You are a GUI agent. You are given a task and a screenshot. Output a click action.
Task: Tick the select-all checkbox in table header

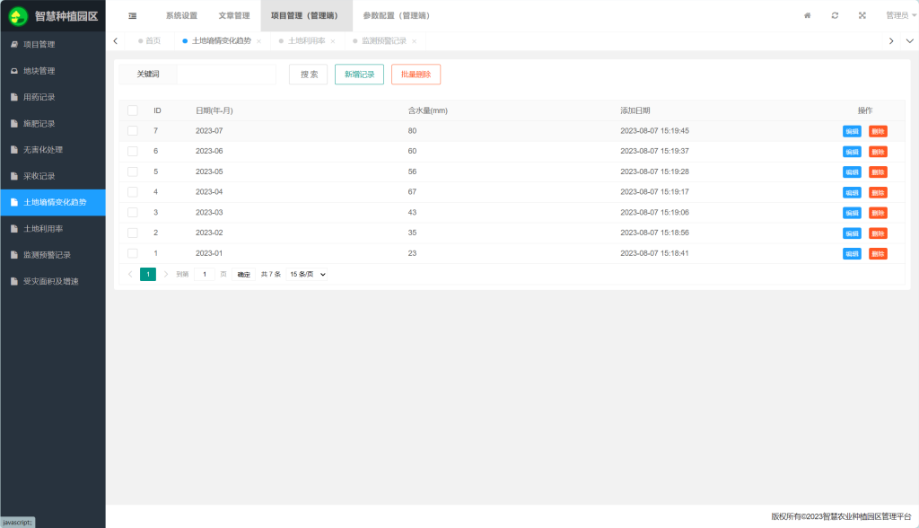pos(133,110)
